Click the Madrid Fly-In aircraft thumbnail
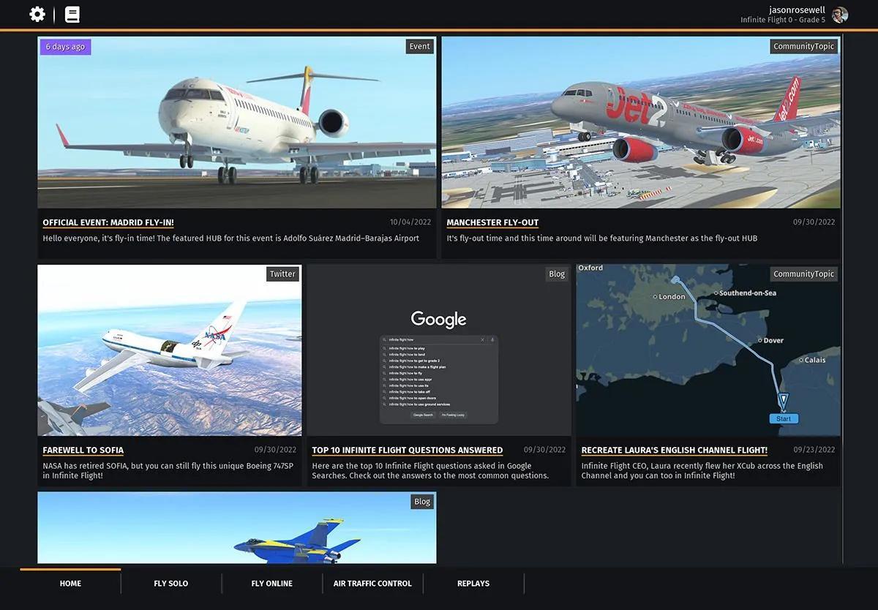The height and width of the screenshot is (610, 878). 237,123
